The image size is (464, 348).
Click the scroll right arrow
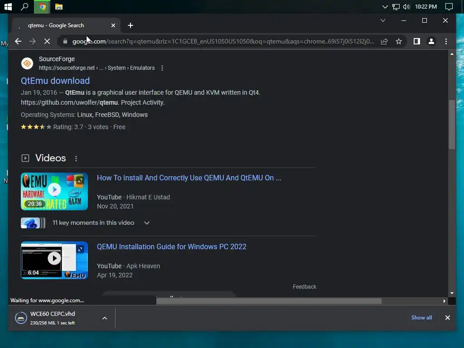click(x=444, y=301)
